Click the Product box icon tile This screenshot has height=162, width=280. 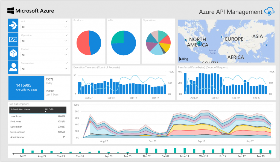pyautogui.click(x=13, y=53)
